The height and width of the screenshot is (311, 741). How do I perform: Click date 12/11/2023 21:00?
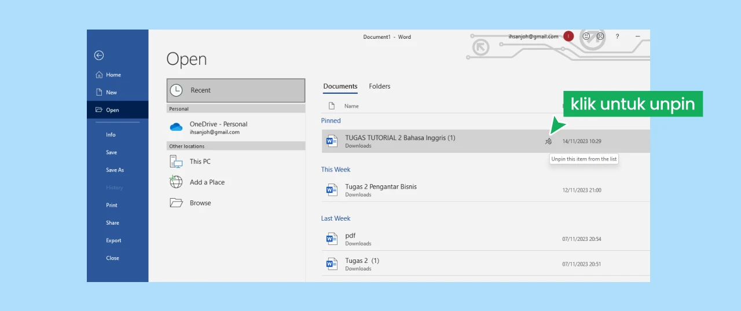click(582, 190)
